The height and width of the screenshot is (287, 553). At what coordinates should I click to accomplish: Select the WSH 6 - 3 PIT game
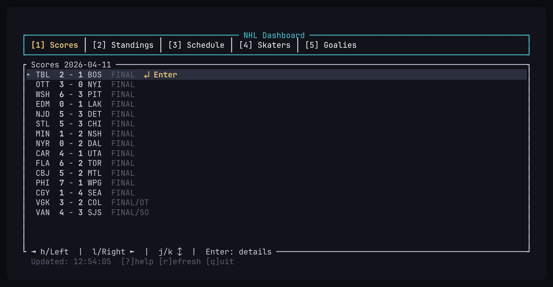[276, 94]
